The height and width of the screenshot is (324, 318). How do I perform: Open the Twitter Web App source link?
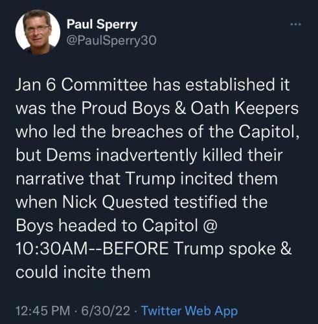(x=189, y=311)
